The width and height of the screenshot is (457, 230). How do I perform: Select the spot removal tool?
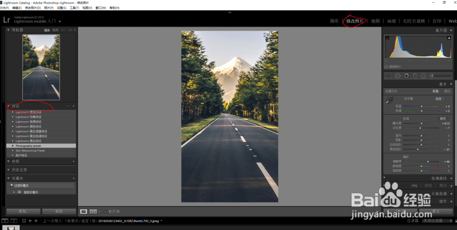click(398, 76)
